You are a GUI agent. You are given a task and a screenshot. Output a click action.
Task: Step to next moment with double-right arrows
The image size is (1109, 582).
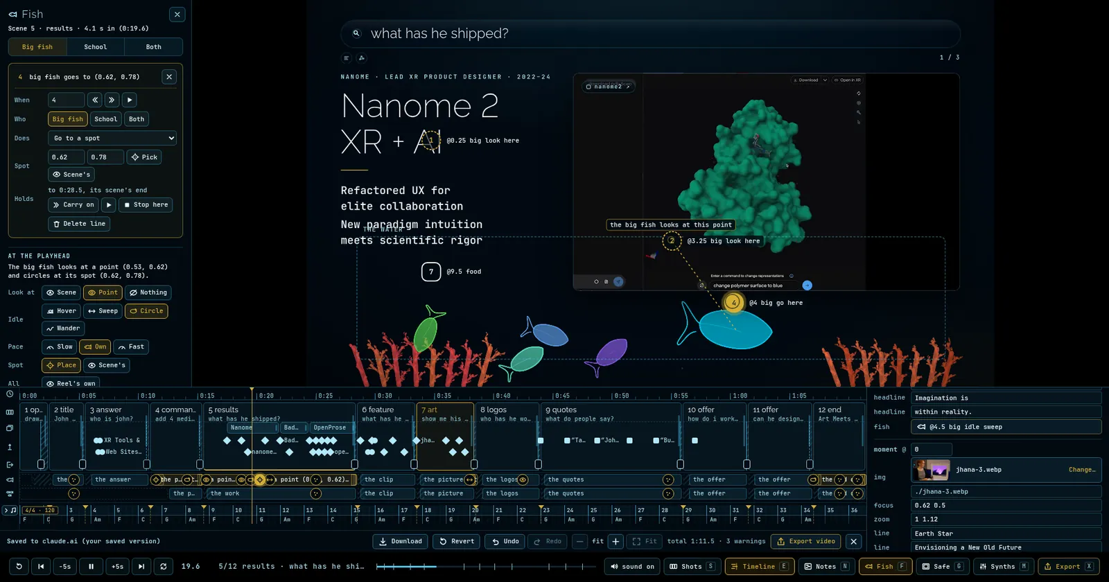(x=112, y=100)
